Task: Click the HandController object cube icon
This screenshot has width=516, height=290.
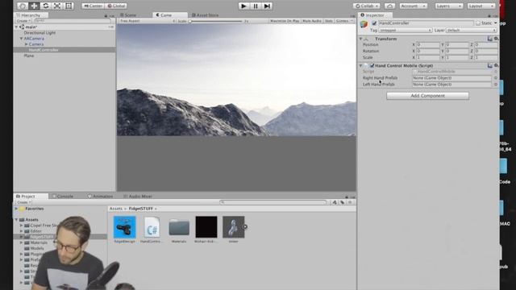Action: [364, 24]
